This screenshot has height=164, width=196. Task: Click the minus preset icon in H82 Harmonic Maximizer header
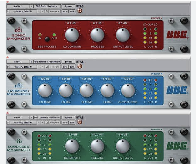coord(39,67)
